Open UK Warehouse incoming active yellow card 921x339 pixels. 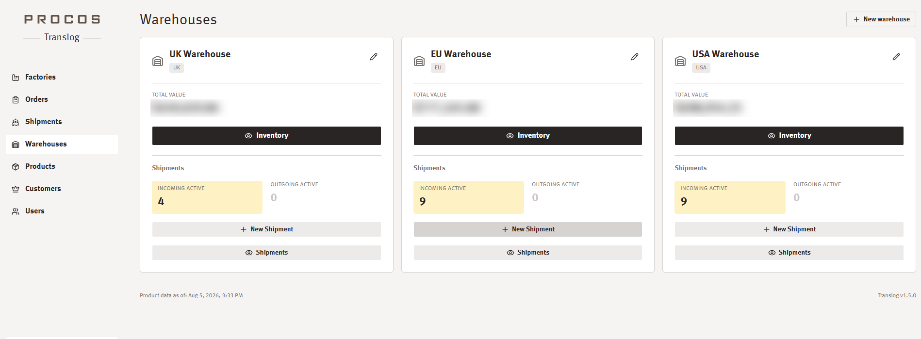[207, 197]
